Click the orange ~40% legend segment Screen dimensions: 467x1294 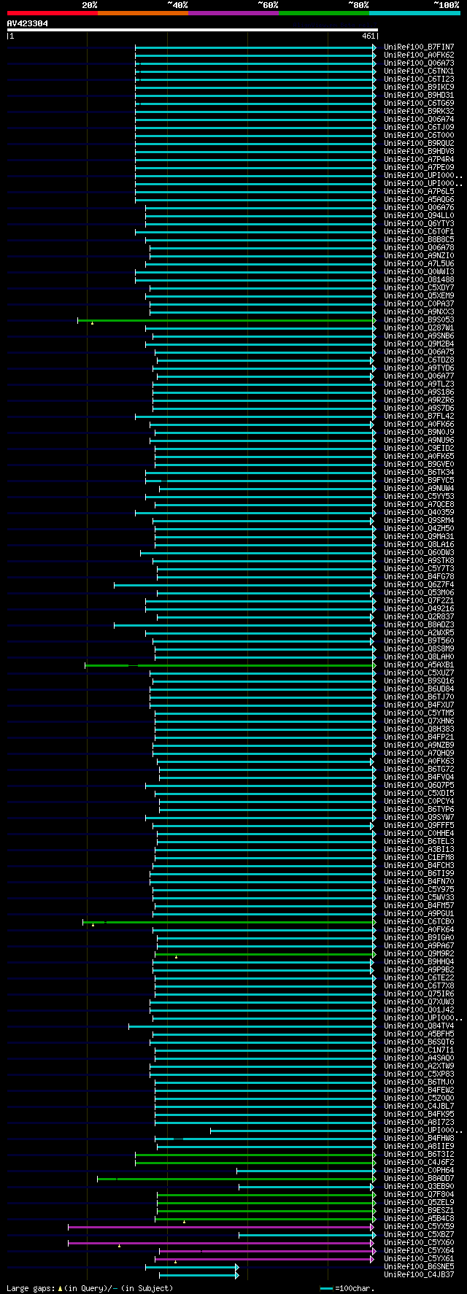pos(143,13)
